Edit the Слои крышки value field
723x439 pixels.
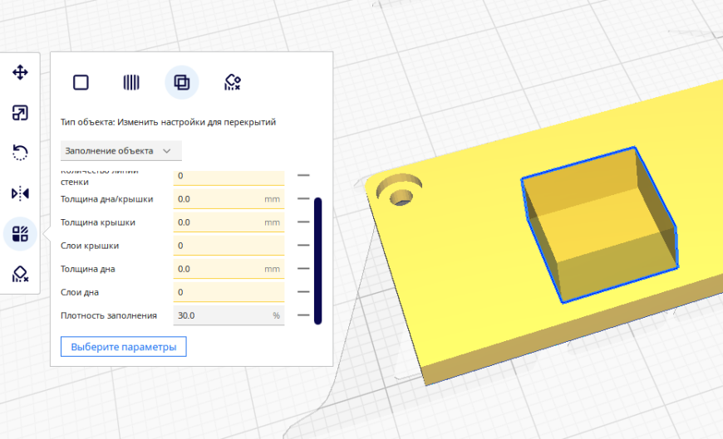pos(229,246)
